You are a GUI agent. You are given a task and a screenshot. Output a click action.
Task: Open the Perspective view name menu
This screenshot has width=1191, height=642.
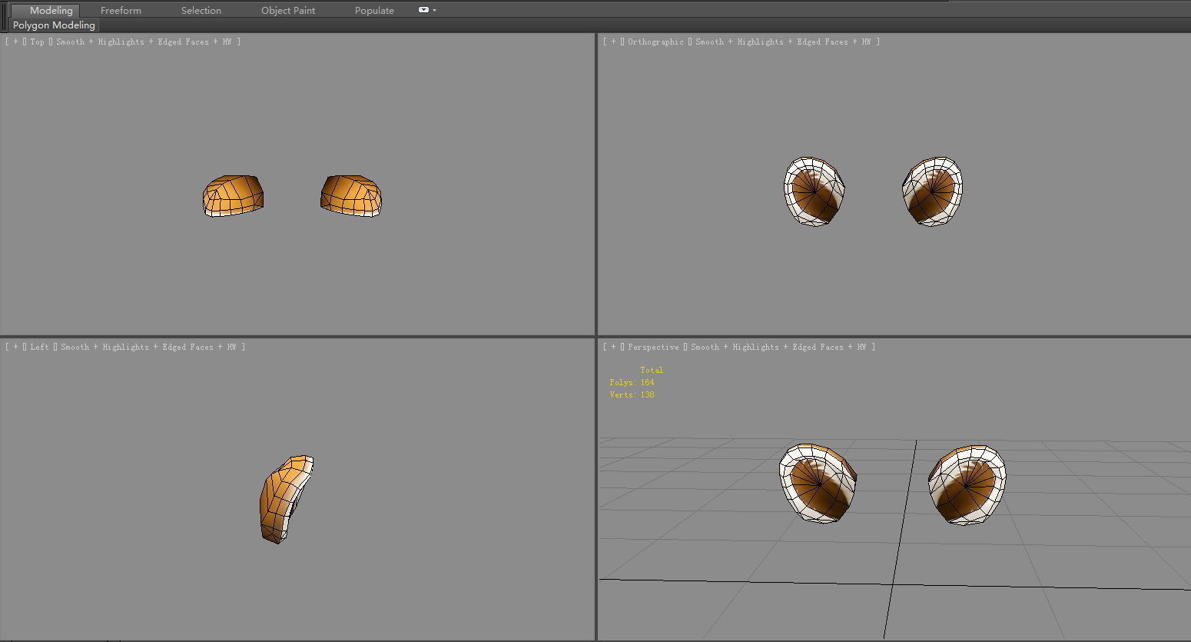[653, 348]
